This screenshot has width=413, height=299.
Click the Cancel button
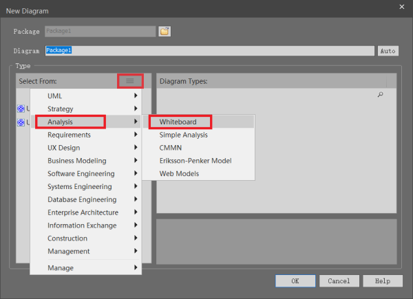pyautogui.click(x=339, y=281)
